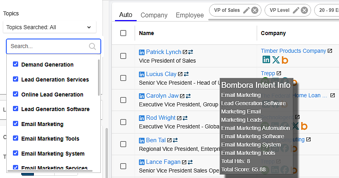The height and width of the screenshot is (178, 339).
Task: Sort by the Name column header
Action: click(146, 33)
